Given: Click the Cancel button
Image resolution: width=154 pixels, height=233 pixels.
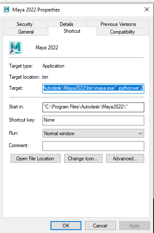Looking at the screenshot, I should [100, 226].
